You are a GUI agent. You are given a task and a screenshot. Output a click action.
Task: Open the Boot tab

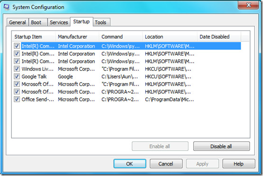(38, 22)
